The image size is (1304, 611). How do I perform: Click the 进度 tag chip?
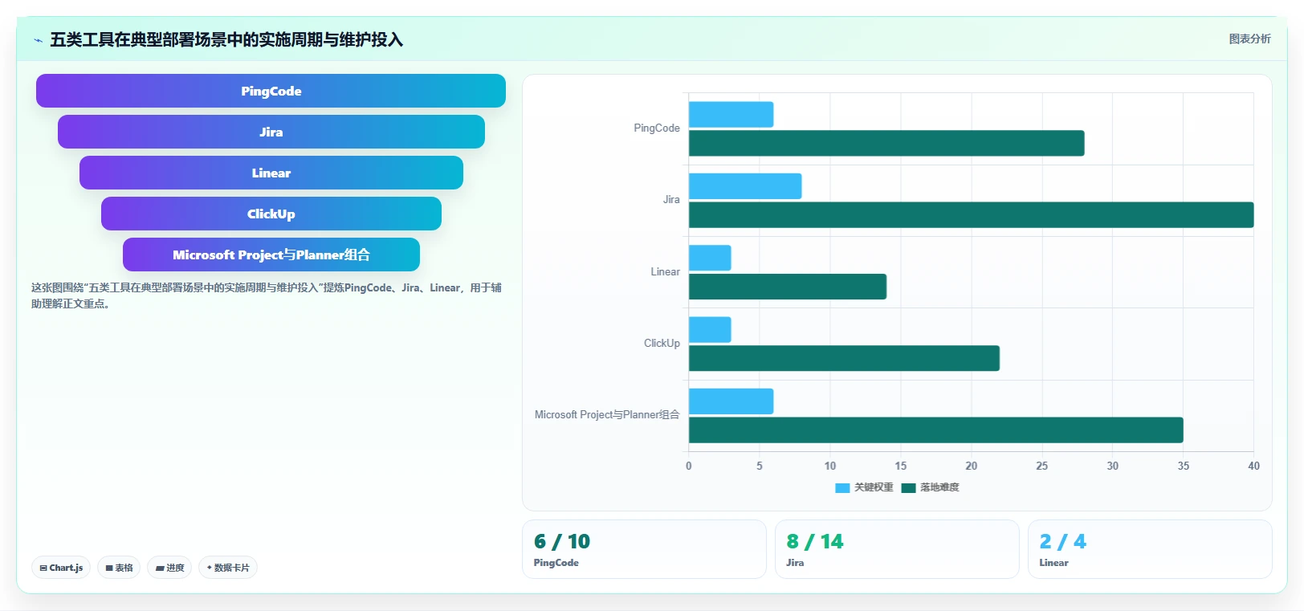(169, 568)
